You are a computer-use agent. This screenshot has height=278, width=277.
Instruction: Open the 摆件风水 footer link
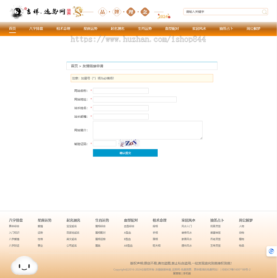(187, 246)
